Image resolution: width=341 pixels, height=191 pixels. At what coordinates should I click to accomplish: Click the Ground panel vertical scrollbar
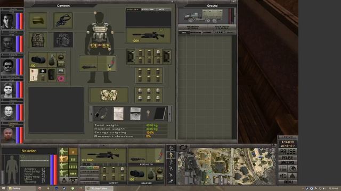(x=234, y=86)
